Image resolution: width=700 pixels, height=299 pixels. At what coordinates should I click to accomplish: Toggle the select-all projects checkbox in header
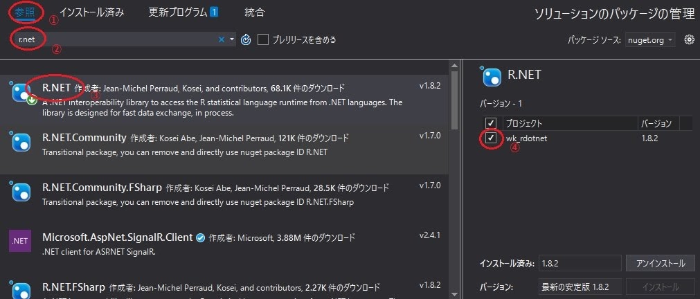tap(490, 123)
